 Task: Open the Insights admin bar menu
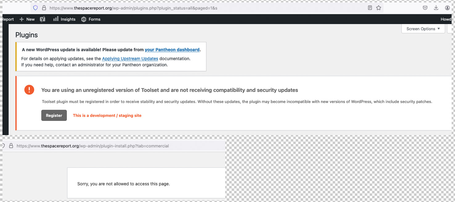coord(64,19)
